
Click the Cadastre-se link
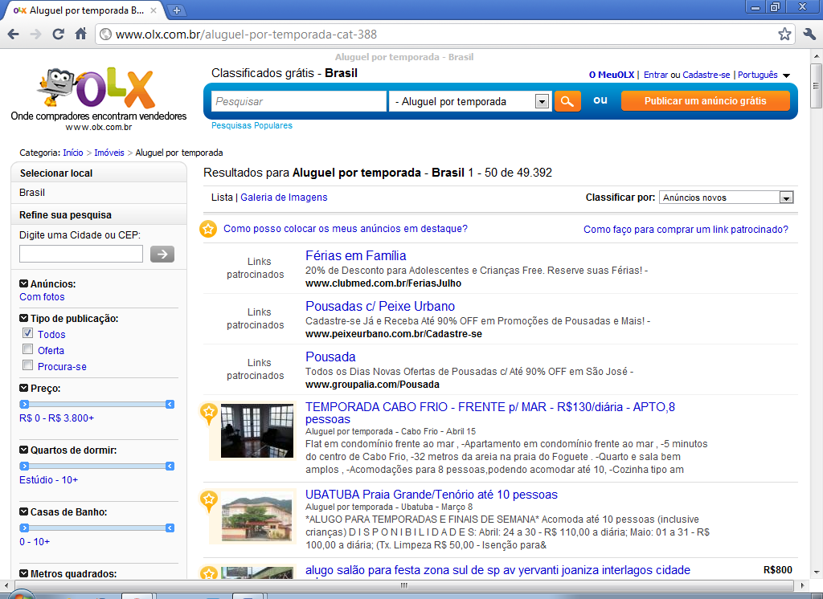tap(706, 75)
